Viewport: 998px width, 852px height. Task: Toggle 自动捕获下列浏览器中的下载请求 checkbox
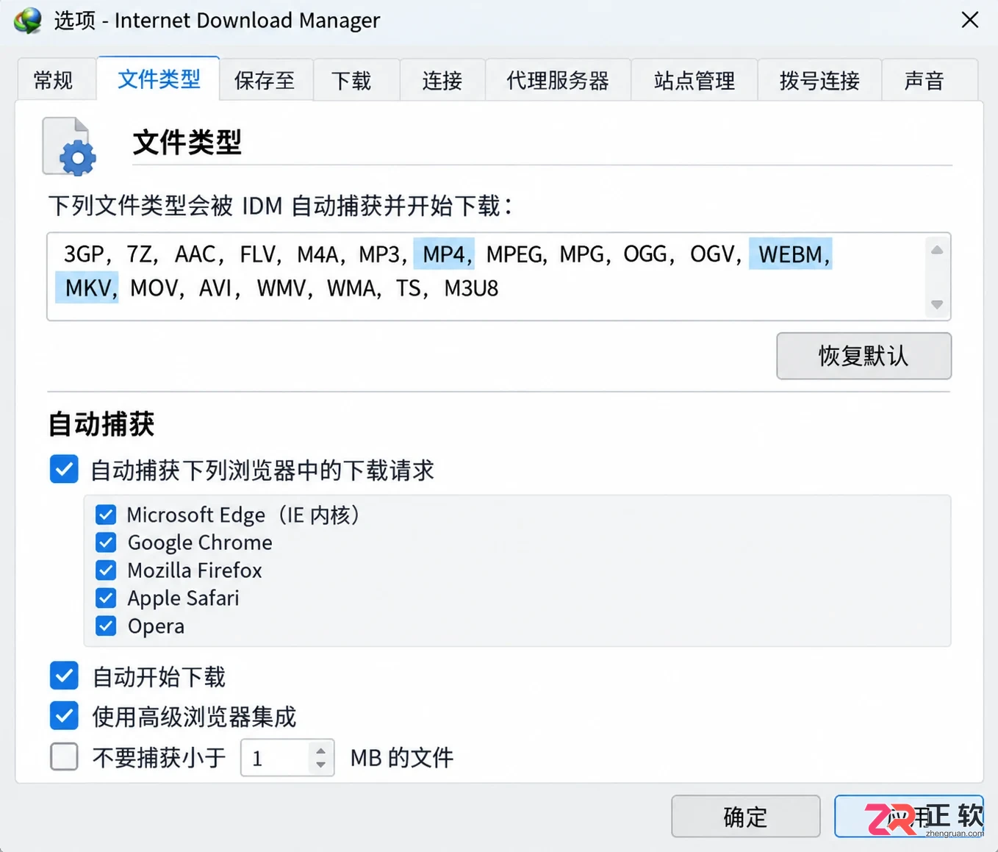click(x=64, y=469)
